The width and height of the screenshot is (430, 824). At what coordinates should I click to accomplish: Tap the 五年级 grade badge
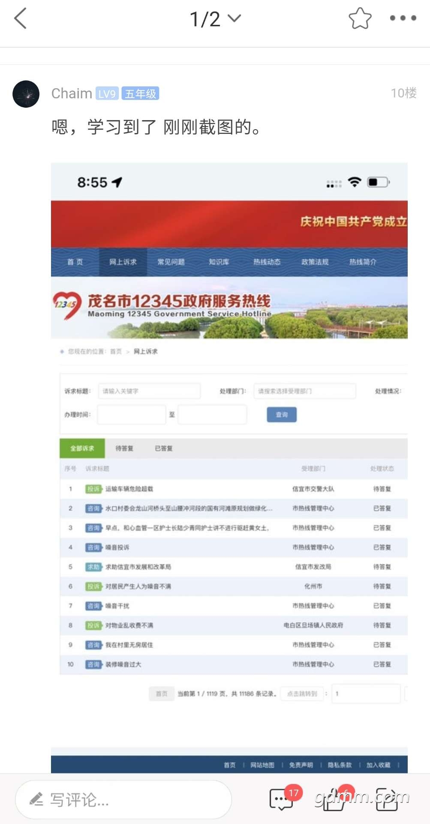point(140,94)
